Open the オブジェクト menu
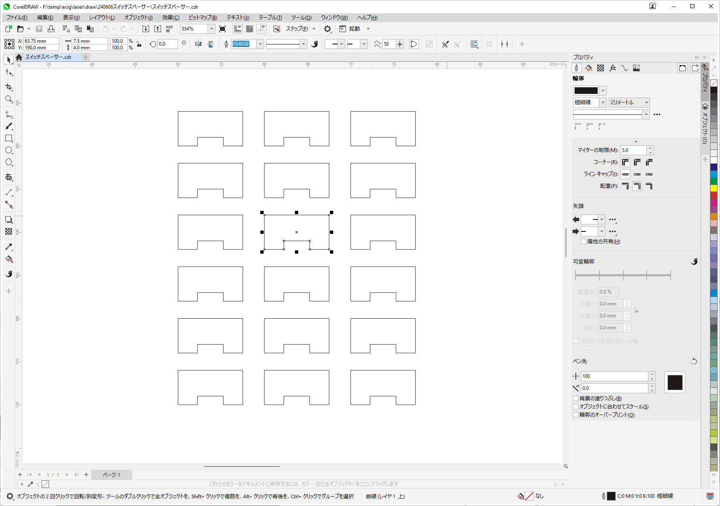 (138, 17)
